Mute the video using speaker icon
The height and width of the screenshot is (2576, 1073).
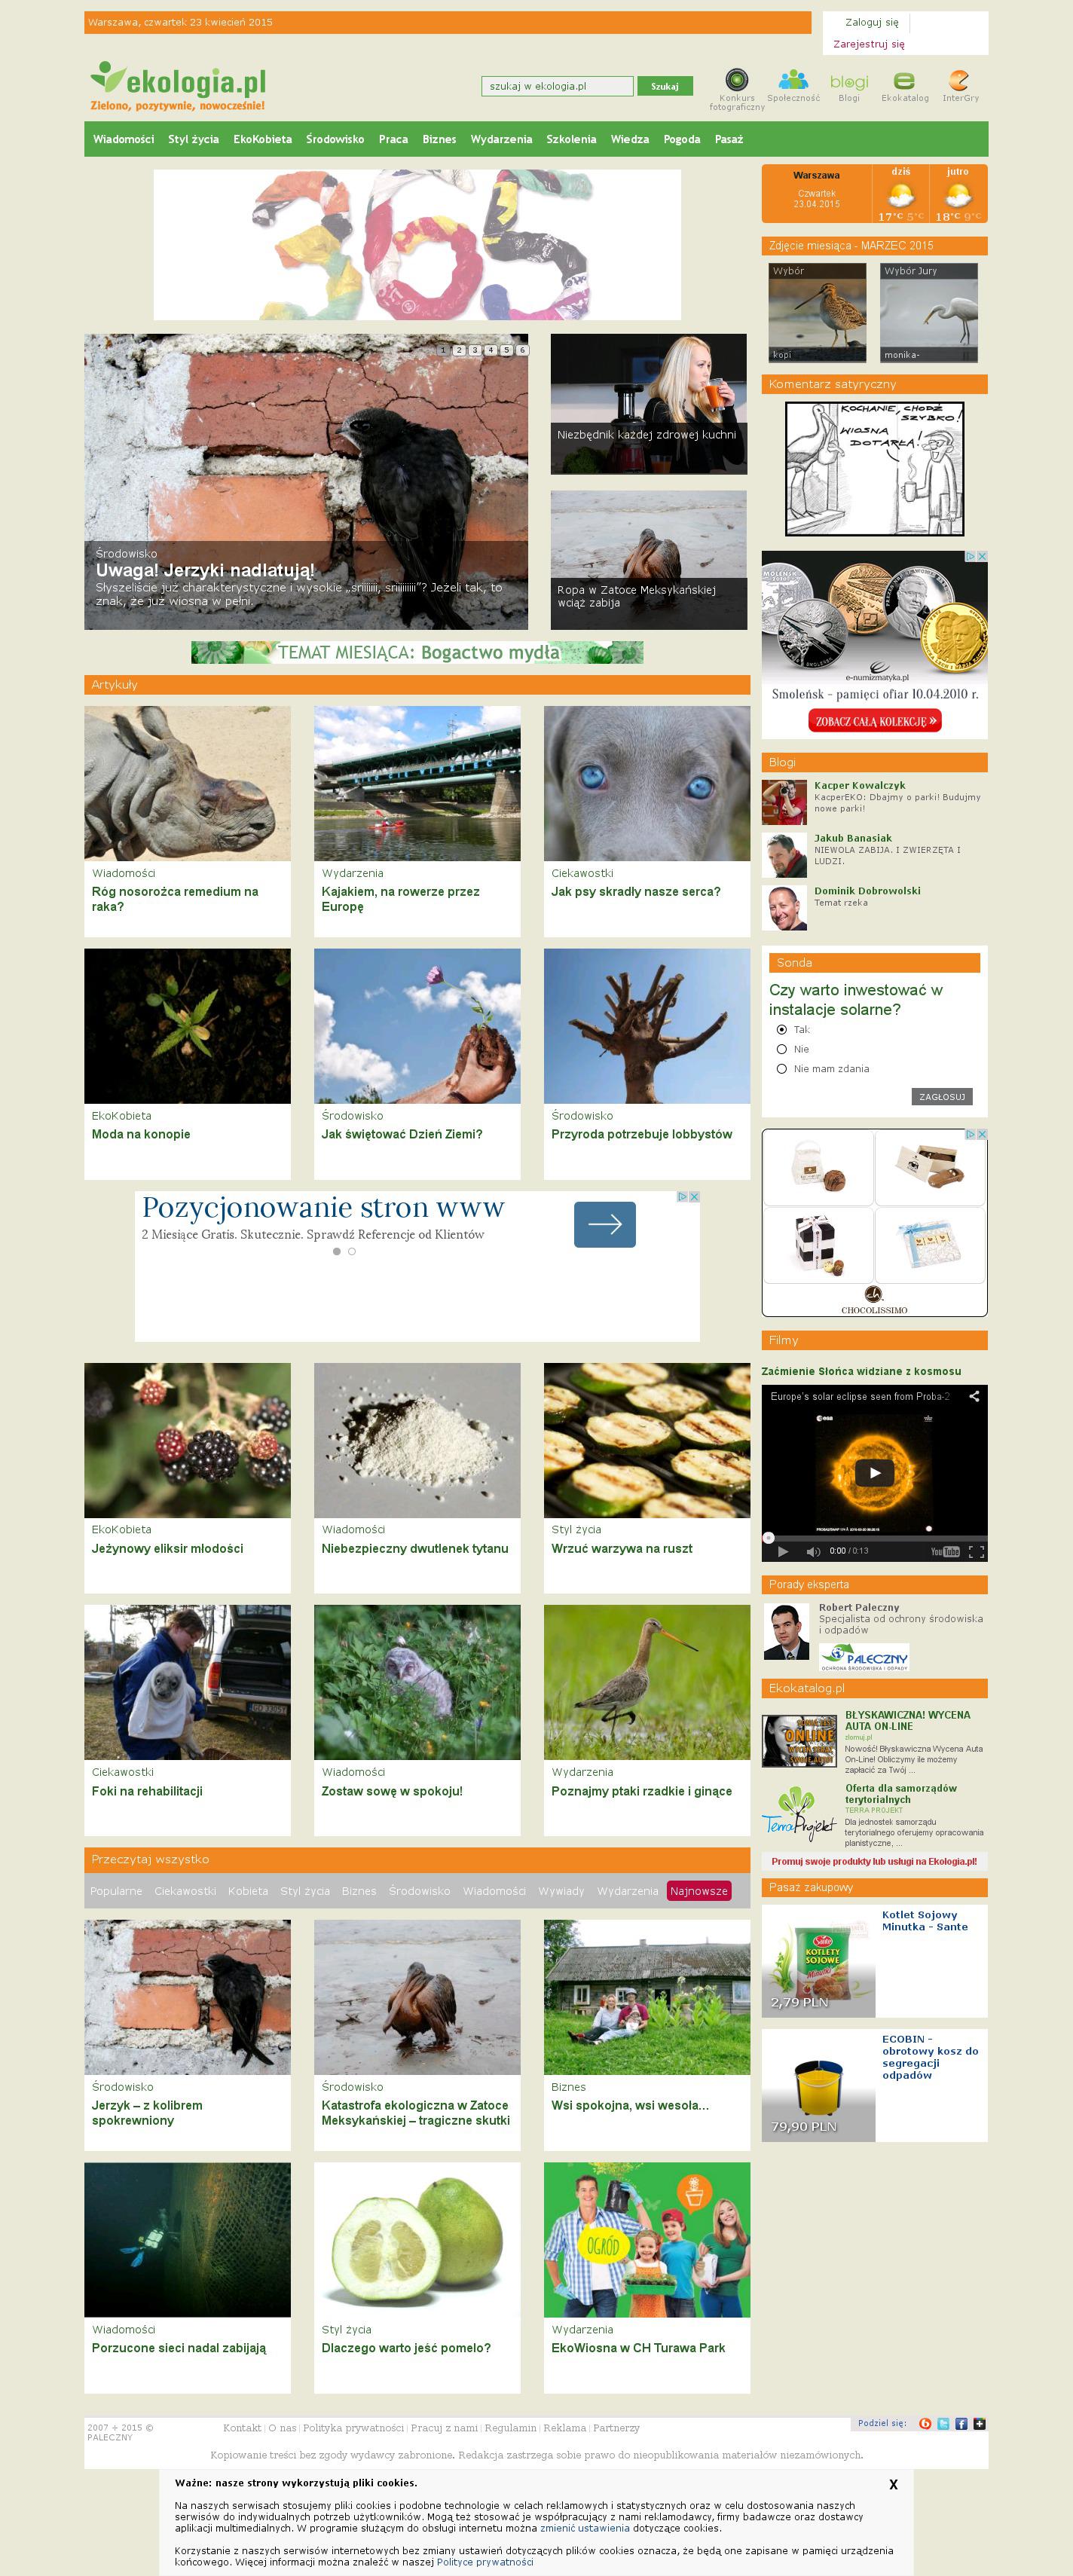click(x=813, y=1551)
